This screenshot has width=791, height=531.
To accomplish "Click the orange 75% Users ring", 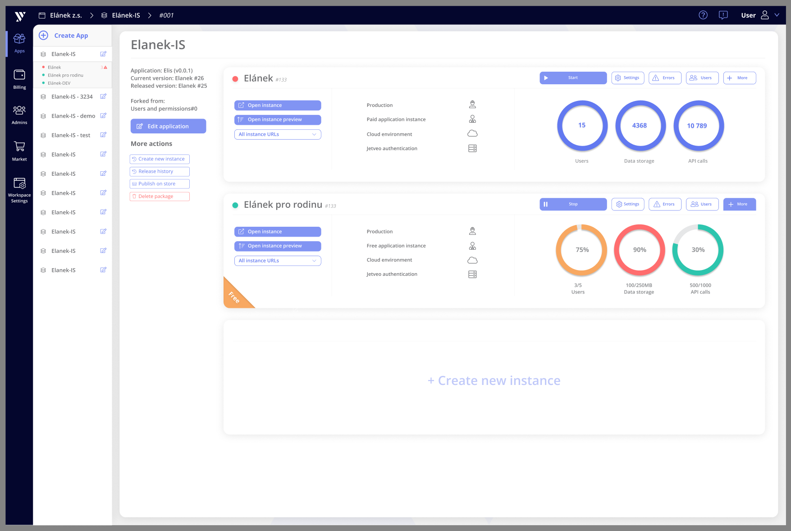I will [581, 250].
